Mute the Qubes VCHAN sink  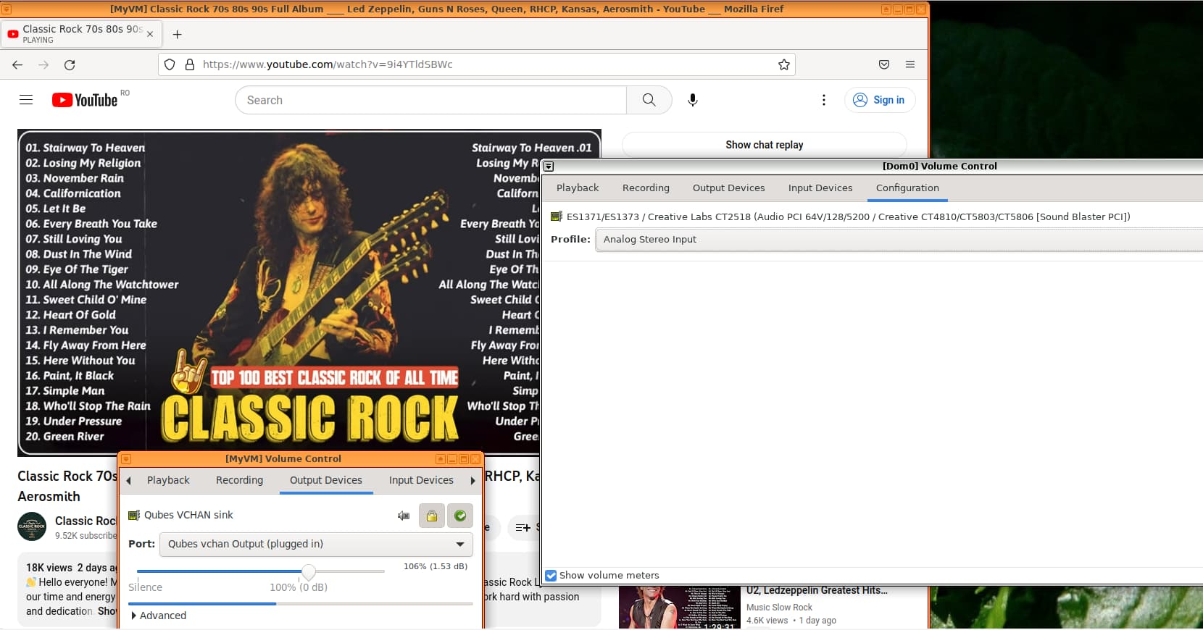(x=404, y=516)
